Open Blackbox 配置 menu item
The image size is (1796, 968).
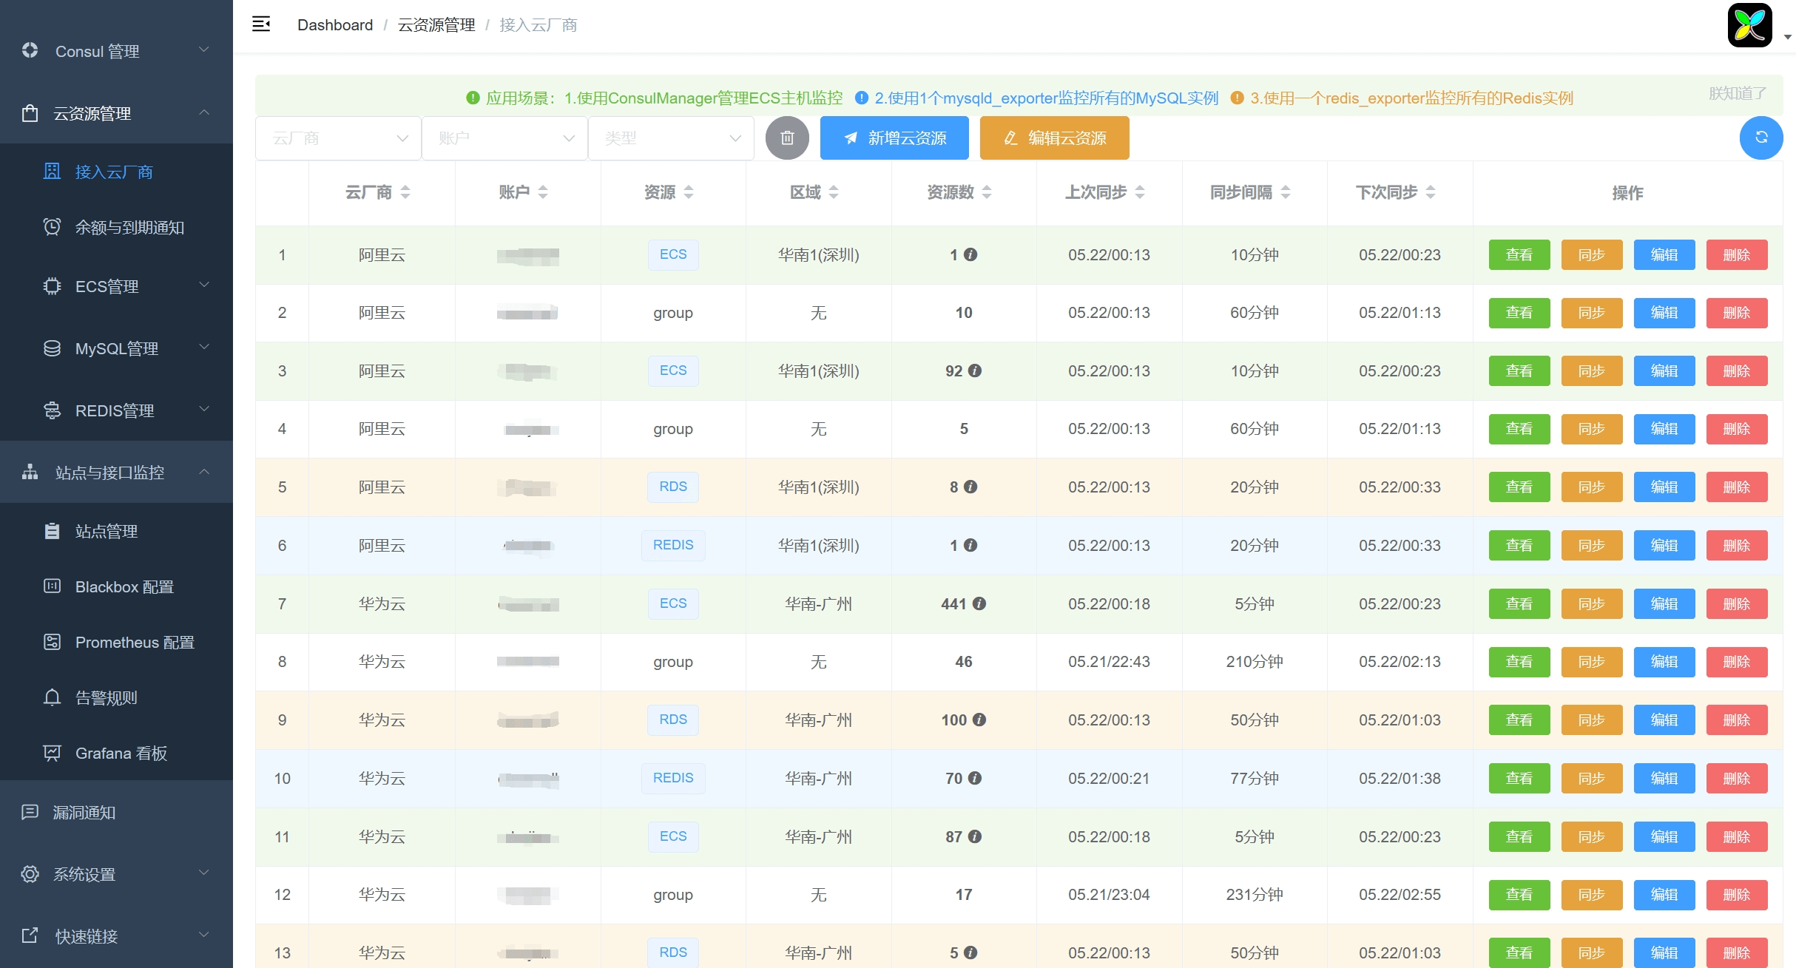click(124, 587)
